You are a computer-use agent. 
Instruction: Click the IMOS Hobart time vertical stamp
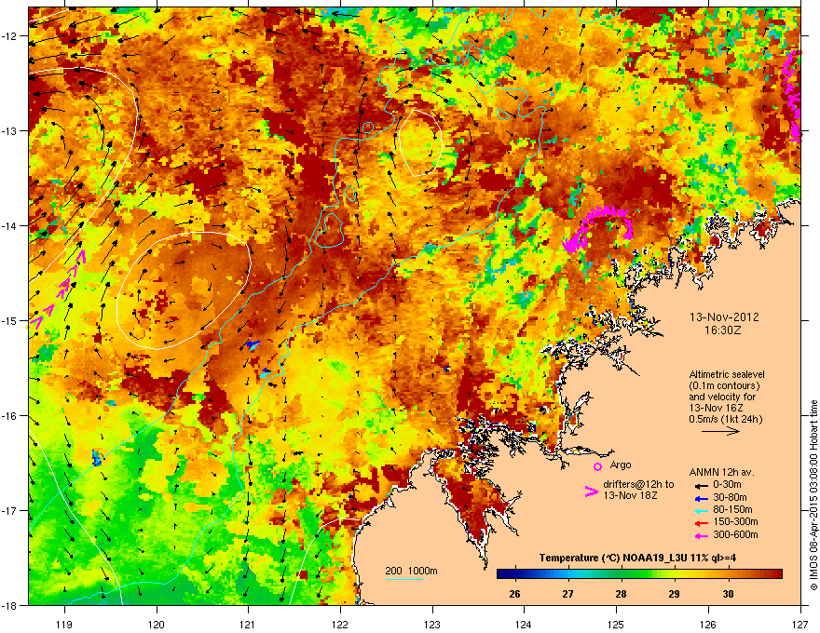(x=813, y=495)
